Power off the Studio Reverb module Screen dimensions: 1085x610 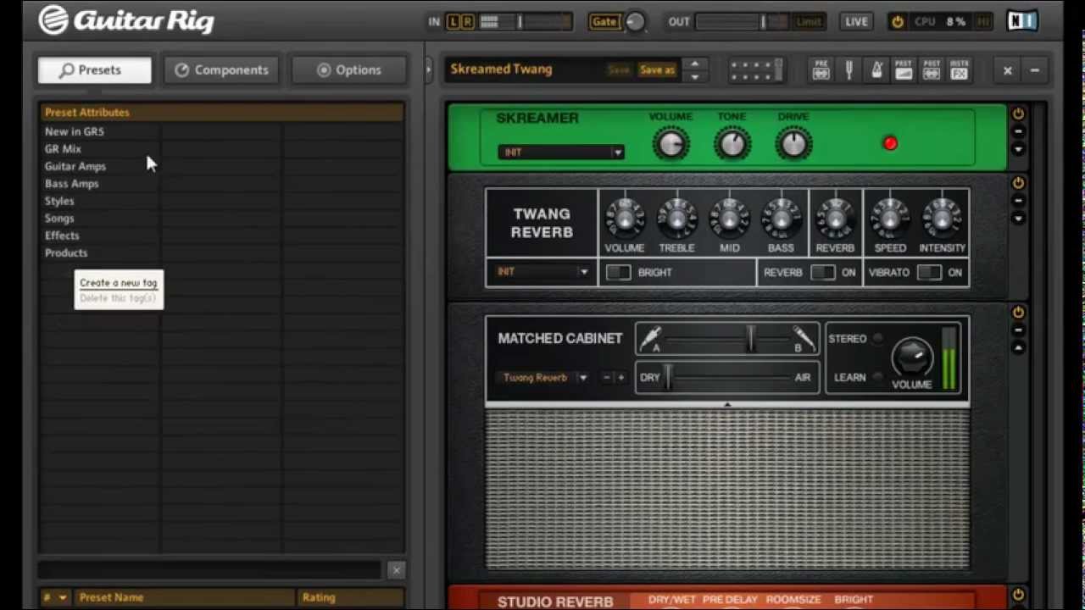[x=1018, y=595]
